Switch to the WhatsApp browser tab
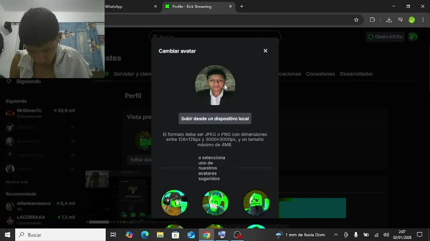 point(131,6)
